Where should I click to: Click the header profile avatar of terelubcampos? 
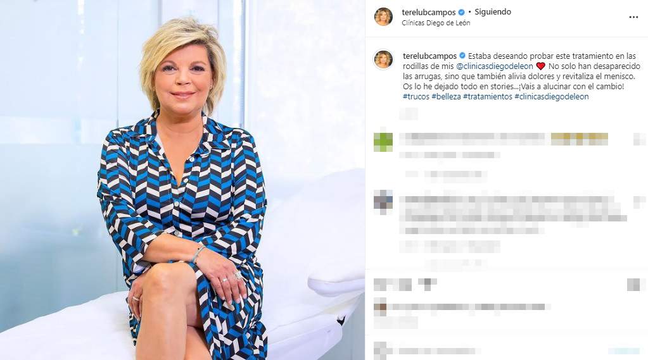pos(383,16)
